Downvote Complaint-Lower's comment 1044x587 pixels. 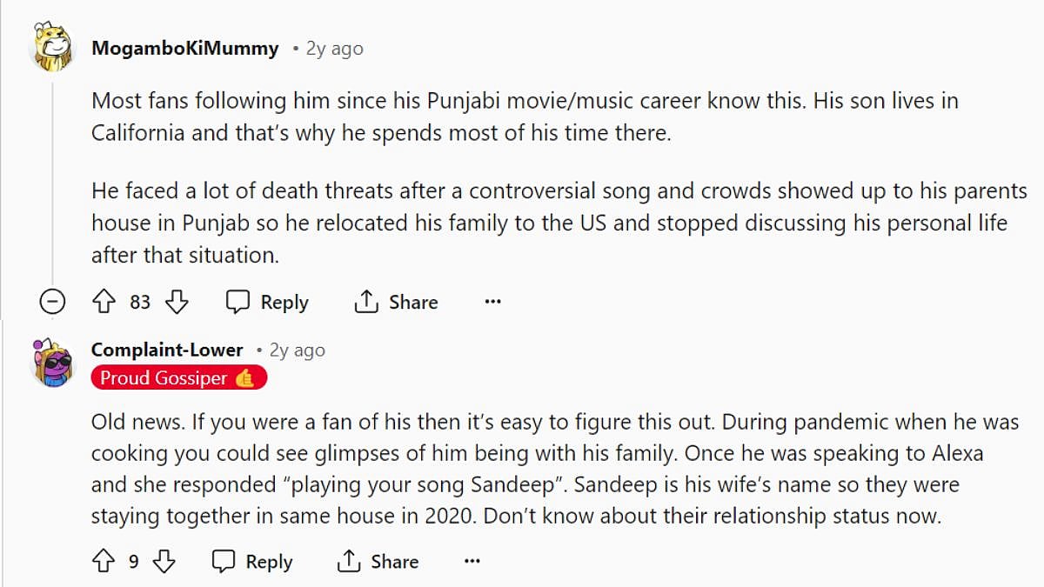tap(165, 562)
